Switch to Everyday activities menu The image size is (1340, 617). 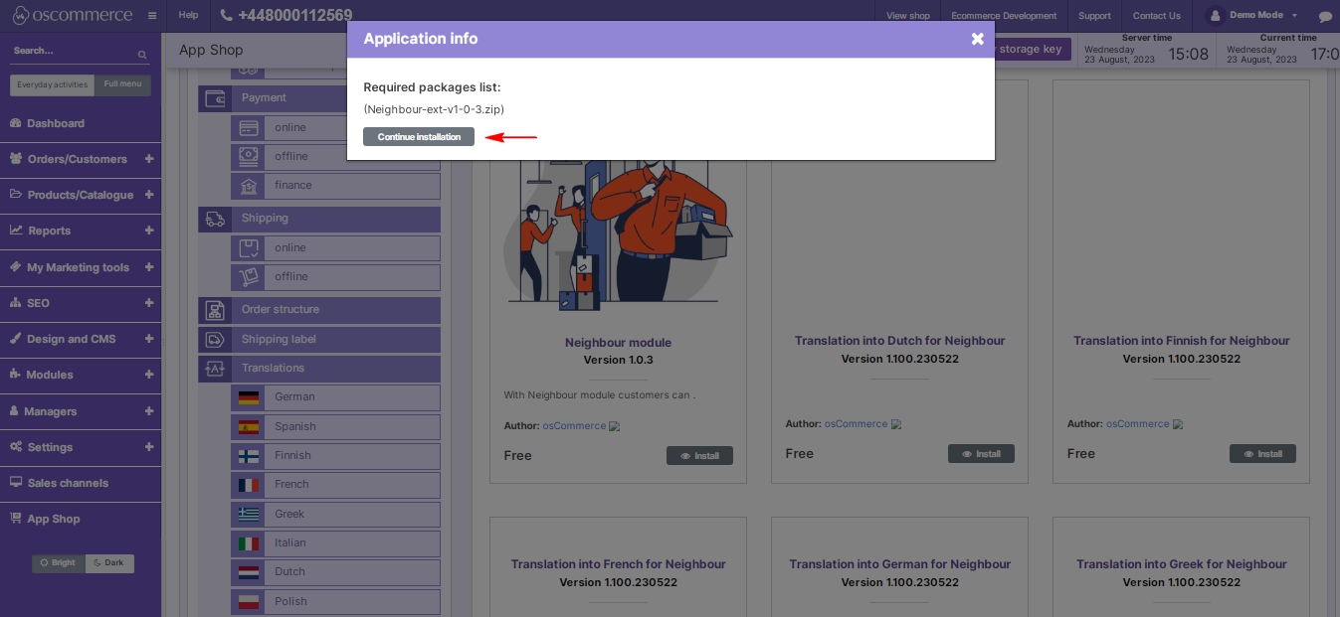coord(53,84)
